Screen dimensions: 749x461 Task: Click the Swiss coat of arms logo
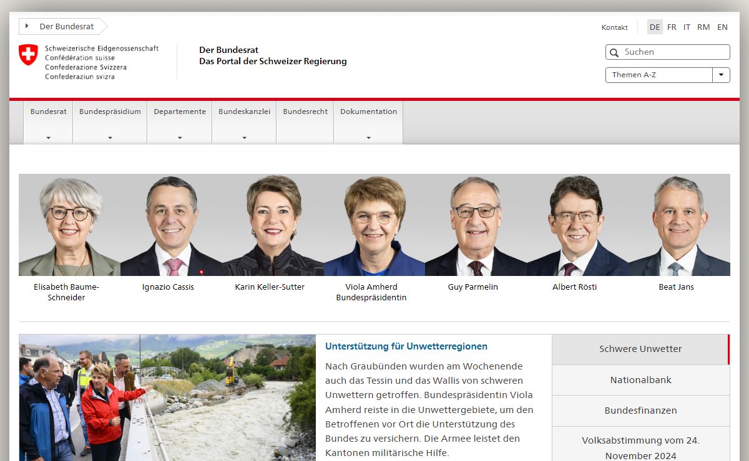[x=28, y=55]
